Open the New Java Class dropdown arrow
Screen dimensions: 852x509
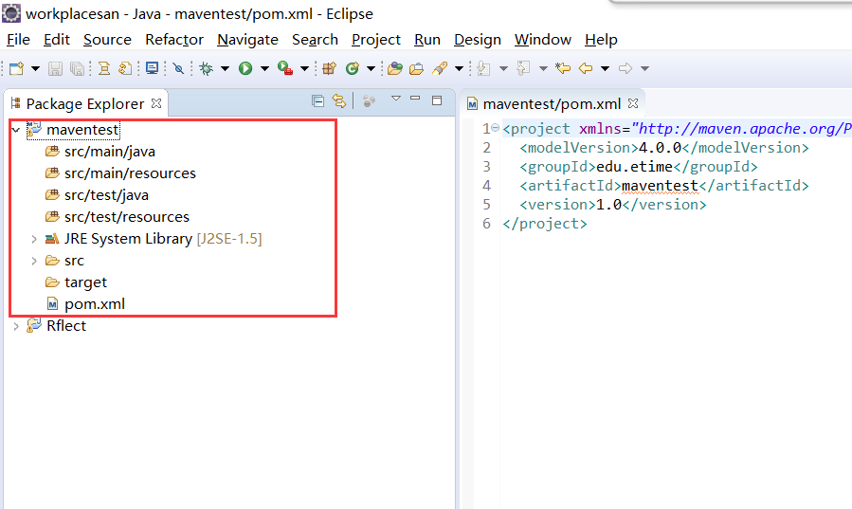[x=371, y=68]
